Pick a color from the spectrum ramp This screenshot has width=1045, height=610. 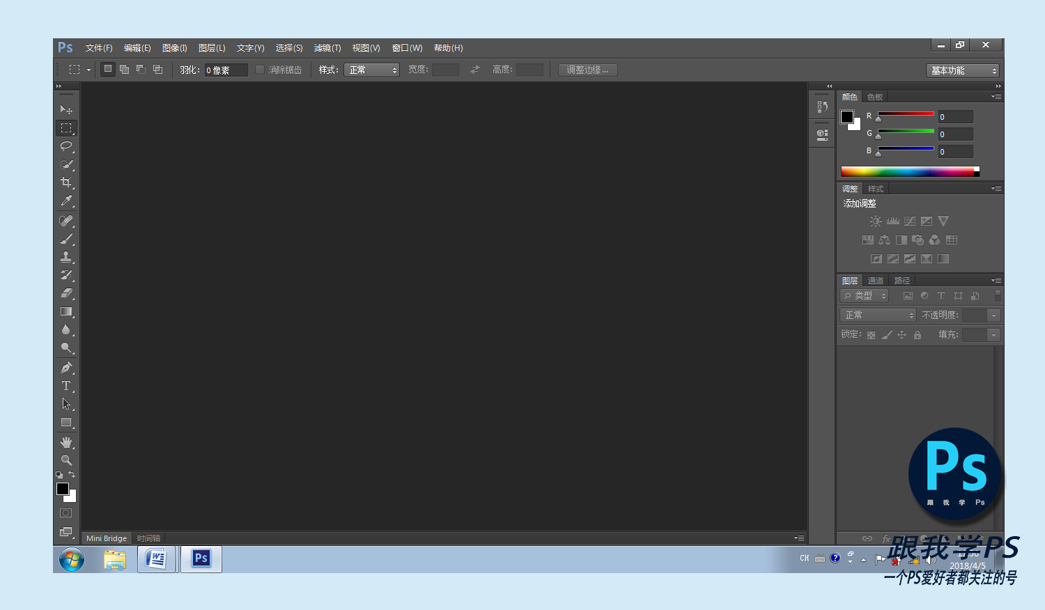click(x=907, y=171)
